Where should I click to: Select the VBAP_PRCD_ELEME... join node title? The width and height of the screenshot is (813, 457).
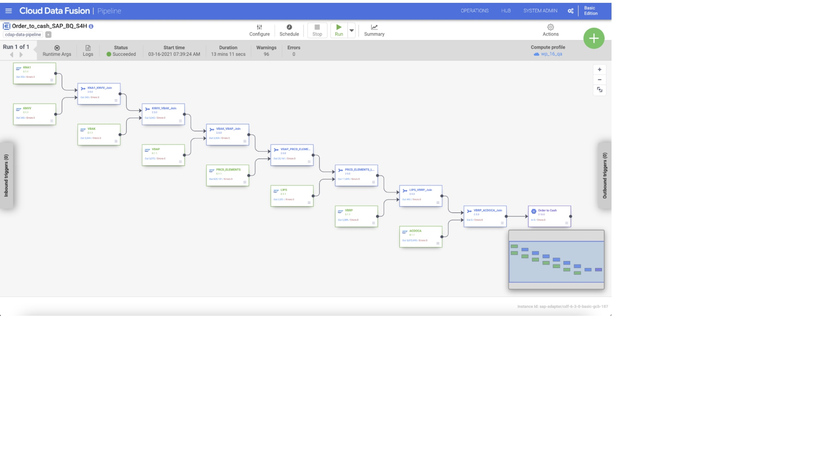pos(295,149)
